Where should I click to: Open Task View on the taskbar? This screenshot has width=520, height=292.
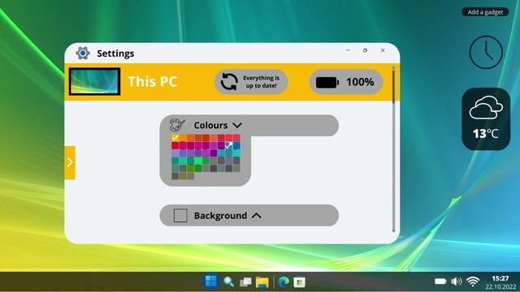click(245, 282)
